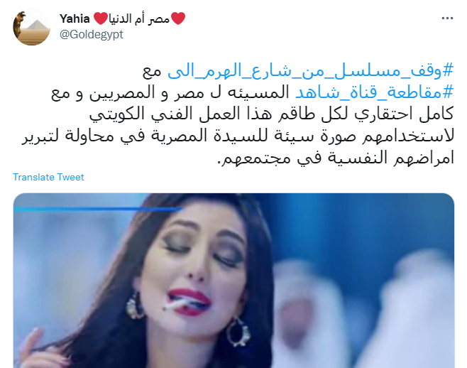Click the tweet text line starting لاستخدامهم صورة
Viewport: 467px width, 368px height.
(x=238, y=136)
